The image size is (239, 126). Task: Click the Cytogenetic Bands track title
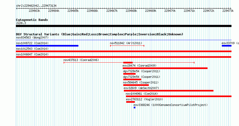click(32, 20)
